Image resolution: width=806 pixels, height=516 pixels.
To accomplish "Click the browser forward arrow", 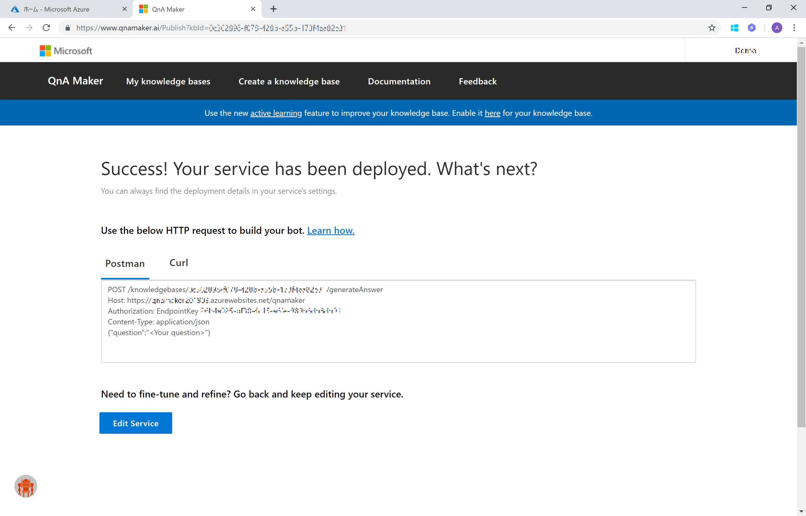I will tap(29, 28).
